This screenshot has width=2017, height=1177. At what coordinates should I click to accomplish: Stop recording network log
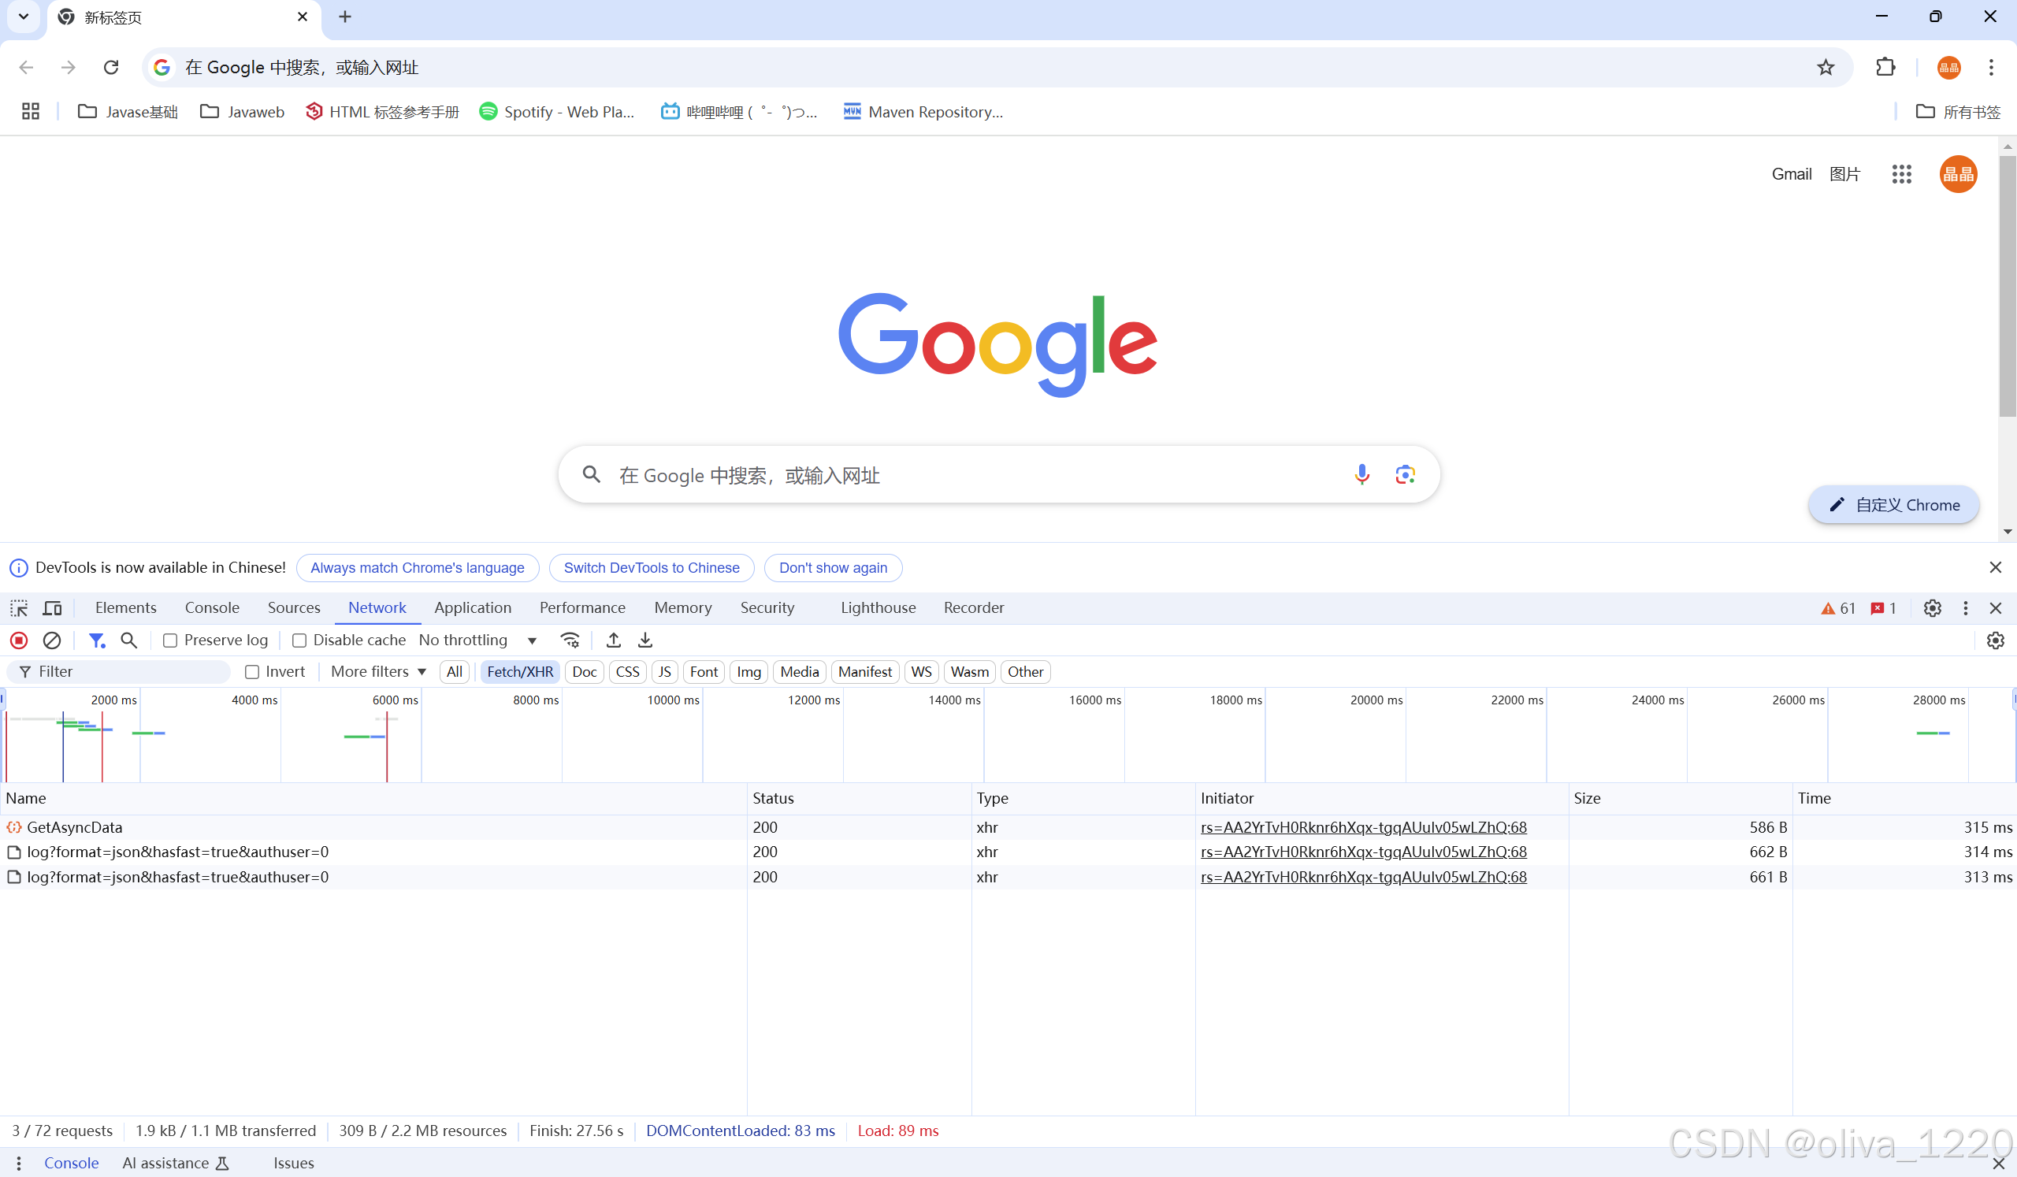coord(19,640)
